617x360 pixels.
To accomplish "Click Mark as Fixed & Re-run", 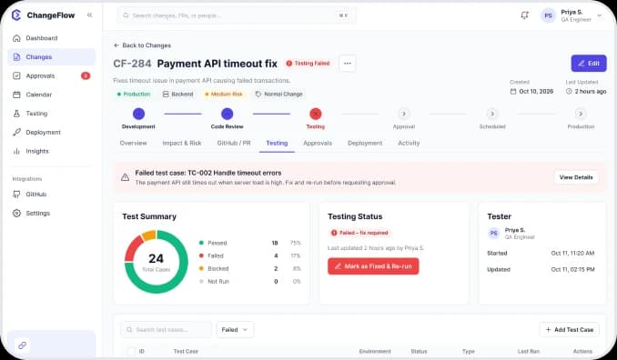I will click(x=373, y=266).
